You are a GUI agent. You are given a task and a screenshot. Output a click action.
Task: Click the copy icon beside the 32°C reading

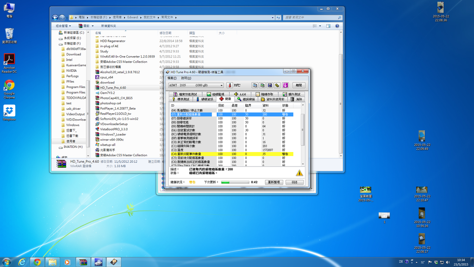[255, 85]
